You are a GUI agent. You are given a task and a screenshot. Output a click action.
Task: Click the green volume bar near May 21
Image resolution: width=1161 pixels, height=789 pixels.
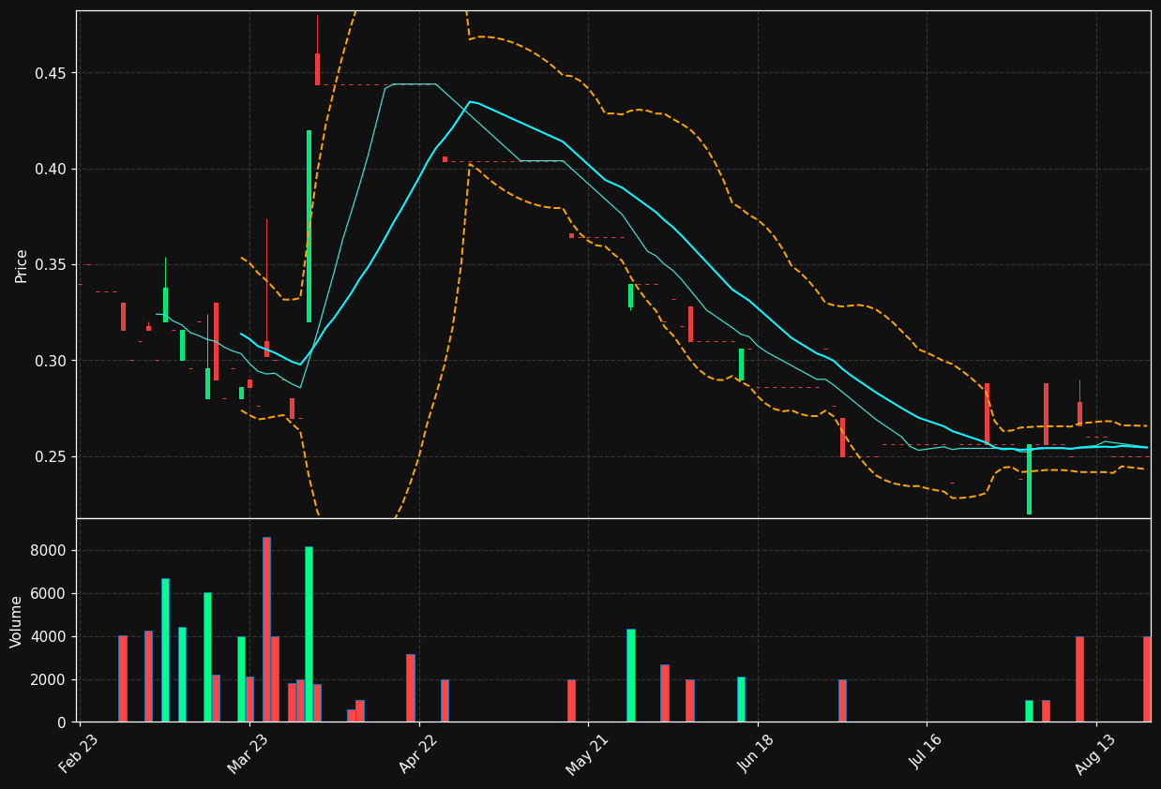coord(631,676)
